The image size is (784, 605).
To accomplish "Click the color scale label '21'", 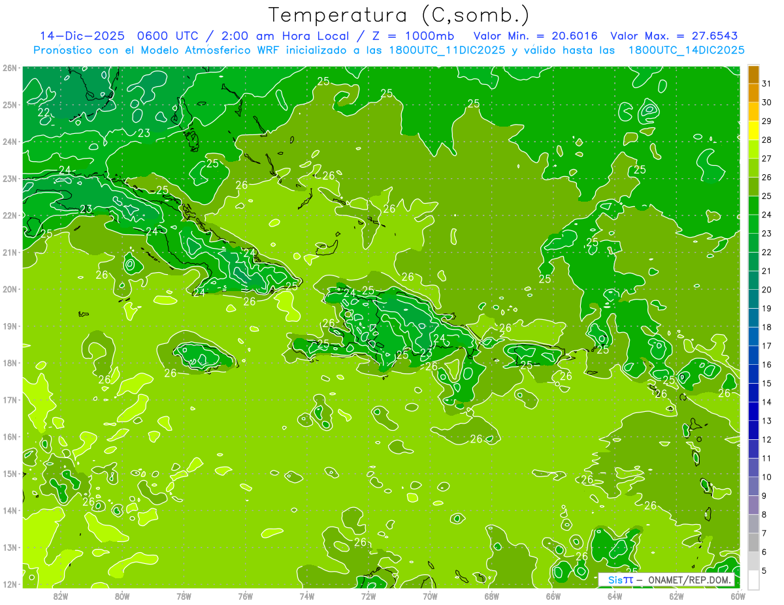I will (x=766, y=271).
